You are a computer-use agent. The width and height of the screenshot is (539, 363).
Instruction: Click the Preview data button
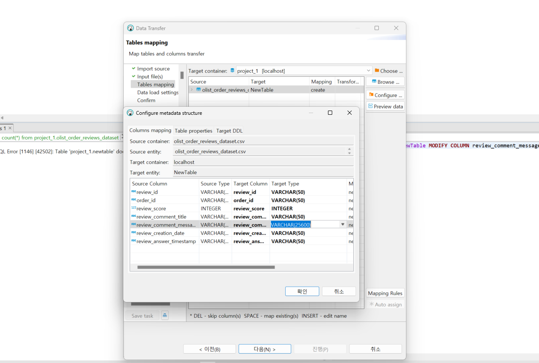point(385,106)
